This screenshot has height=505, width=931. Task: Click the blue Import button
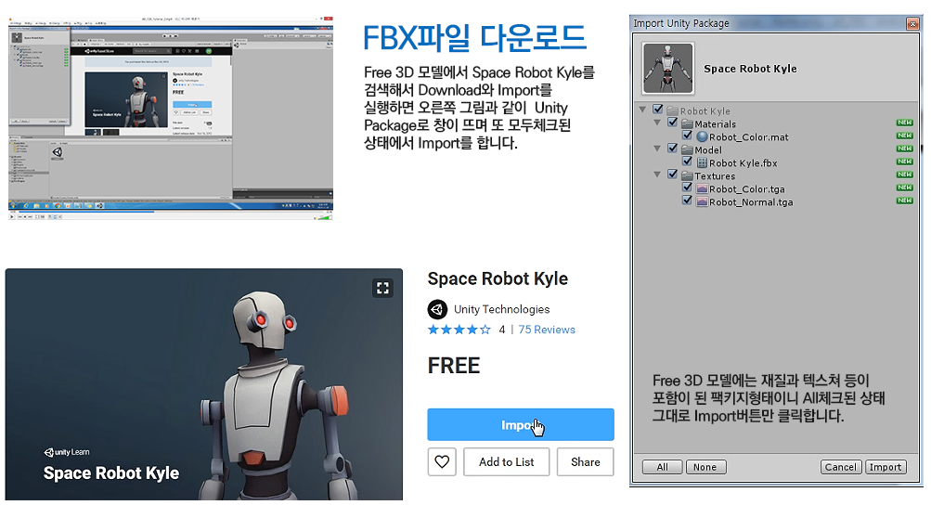pyautogui.click(x=521, y=424)
